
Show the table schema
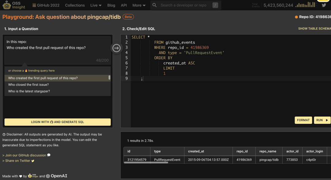pyautogui.click(x=314, y=29)
